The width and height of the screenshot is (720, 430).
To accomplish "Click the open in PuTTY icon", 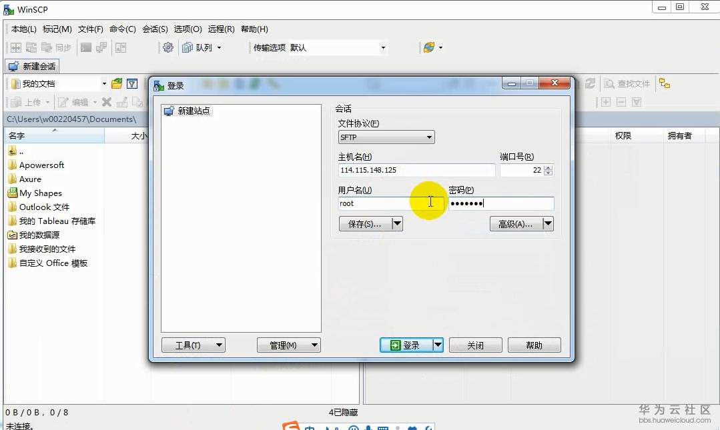I will pos(101,47).
